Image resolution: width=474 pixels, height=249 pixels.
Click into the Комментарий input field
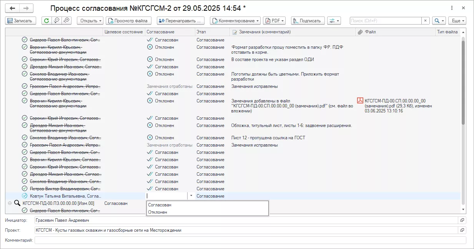250,240
